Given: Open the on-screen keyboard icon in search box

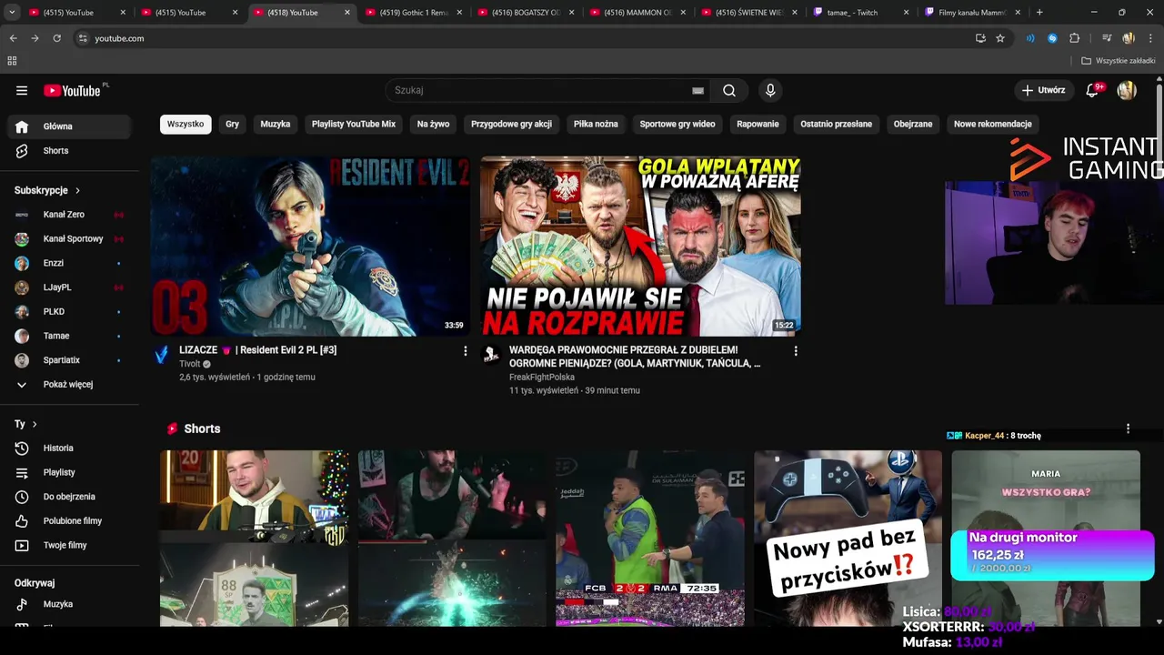Looking at the screenshot, I should [x=697, y=90].
